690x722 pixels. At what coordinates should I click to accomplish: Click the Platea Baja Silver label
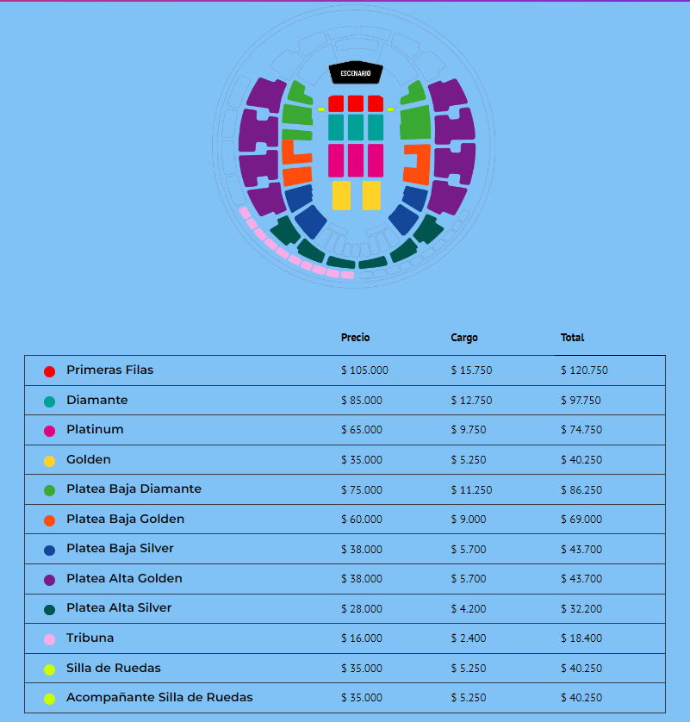pos(121,548)
